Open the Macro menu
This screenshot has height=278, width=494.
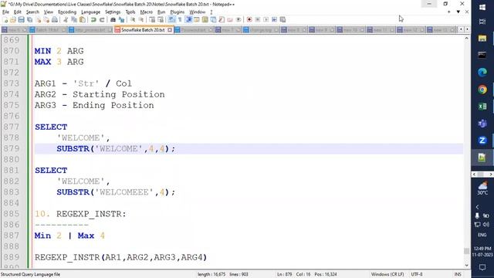(146, 12)
